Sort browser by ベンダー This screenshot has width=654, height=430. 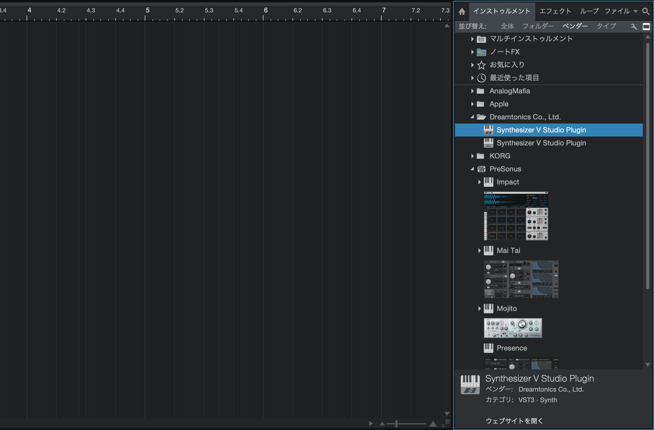575,26
